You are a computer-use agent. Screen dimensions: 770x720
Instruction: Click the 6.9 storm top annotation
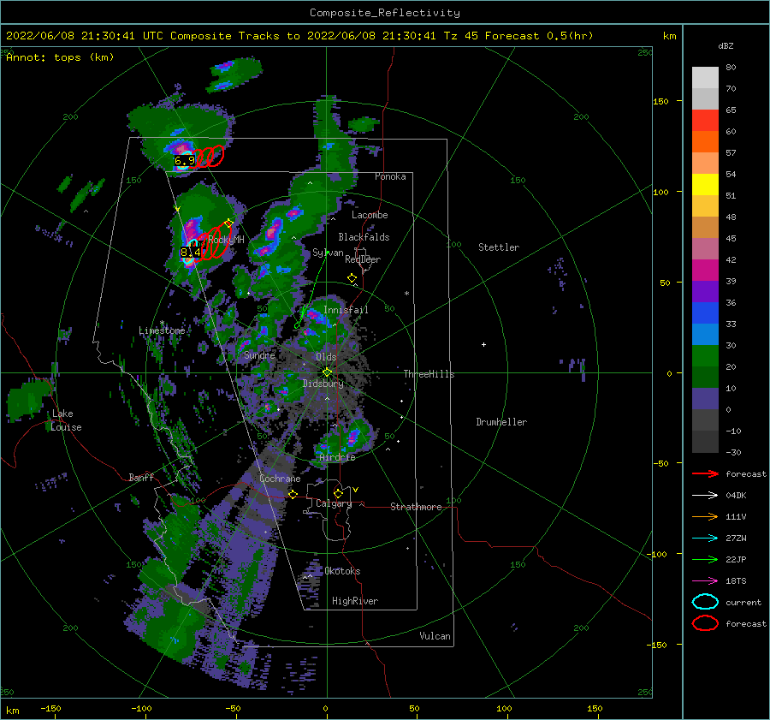point(185,160)
